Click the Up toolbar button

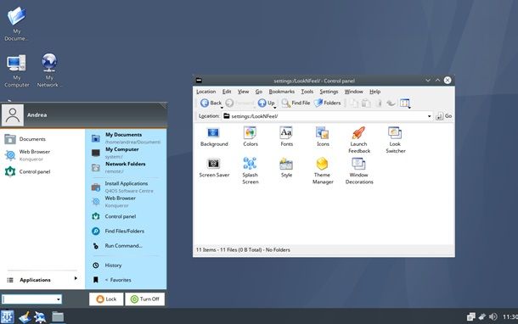(267, 103)
